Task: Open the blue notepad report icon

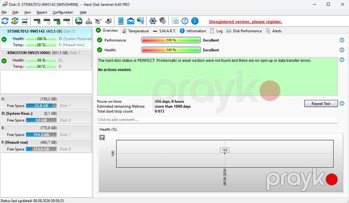Action: [121, 21]
